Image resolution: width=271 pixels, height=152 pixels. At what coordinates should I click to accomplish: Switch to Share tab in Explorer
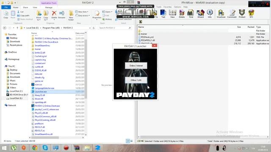(x=25, y=8)
